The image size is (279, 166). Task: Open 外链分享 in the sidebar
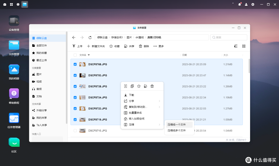[48, 110]
